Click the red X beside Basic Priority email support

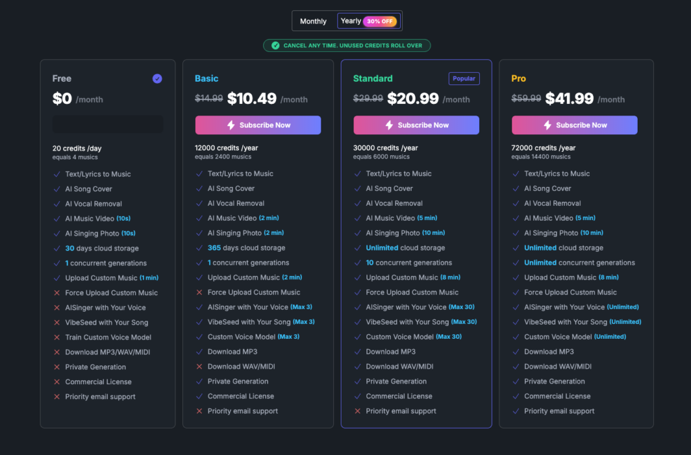point(199,411)
